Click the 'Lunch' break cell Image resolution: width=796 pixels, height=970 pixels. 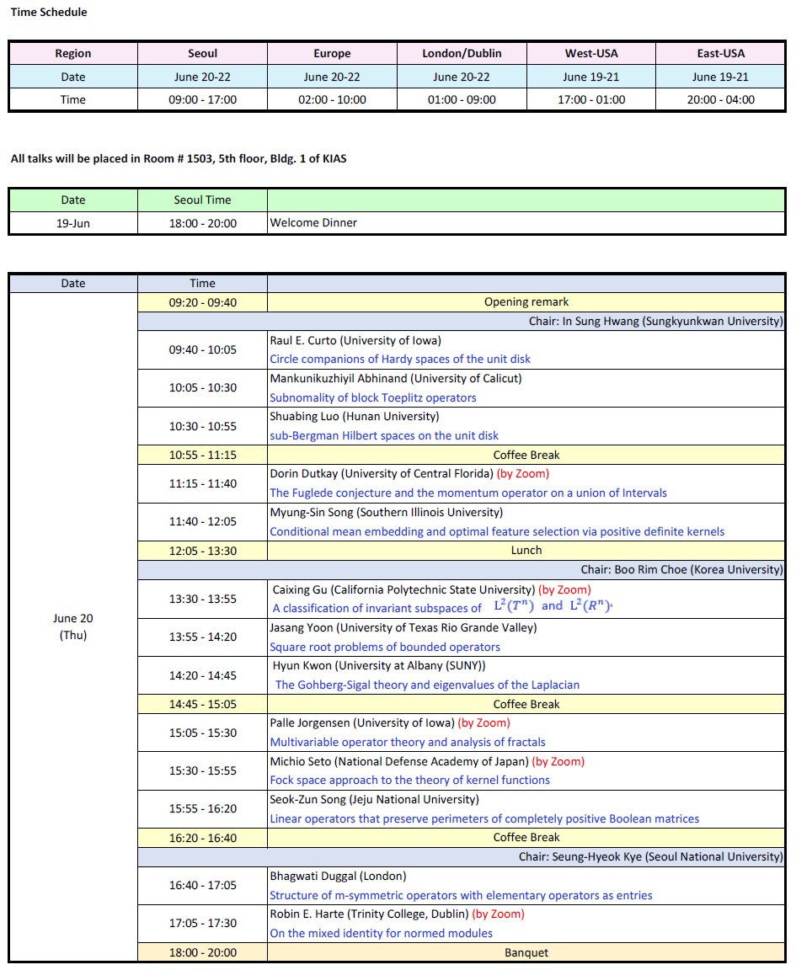[x=526, y=550]
